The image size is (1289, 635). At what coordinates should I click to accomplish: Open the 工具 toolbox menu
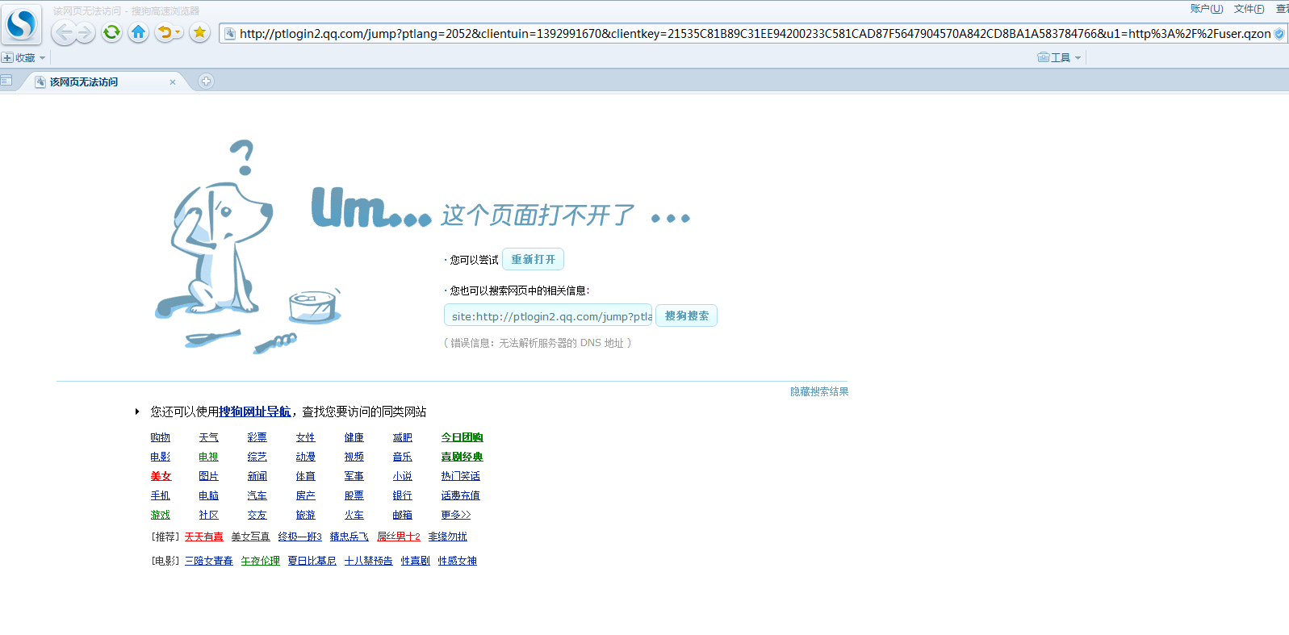(1059, 57)
